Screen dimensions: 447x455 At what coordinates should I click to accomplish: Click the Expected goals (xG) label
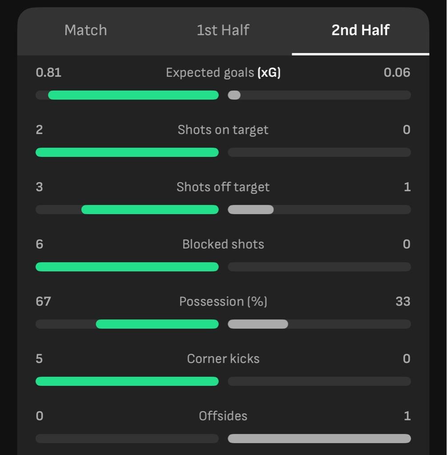coord(223,72)
